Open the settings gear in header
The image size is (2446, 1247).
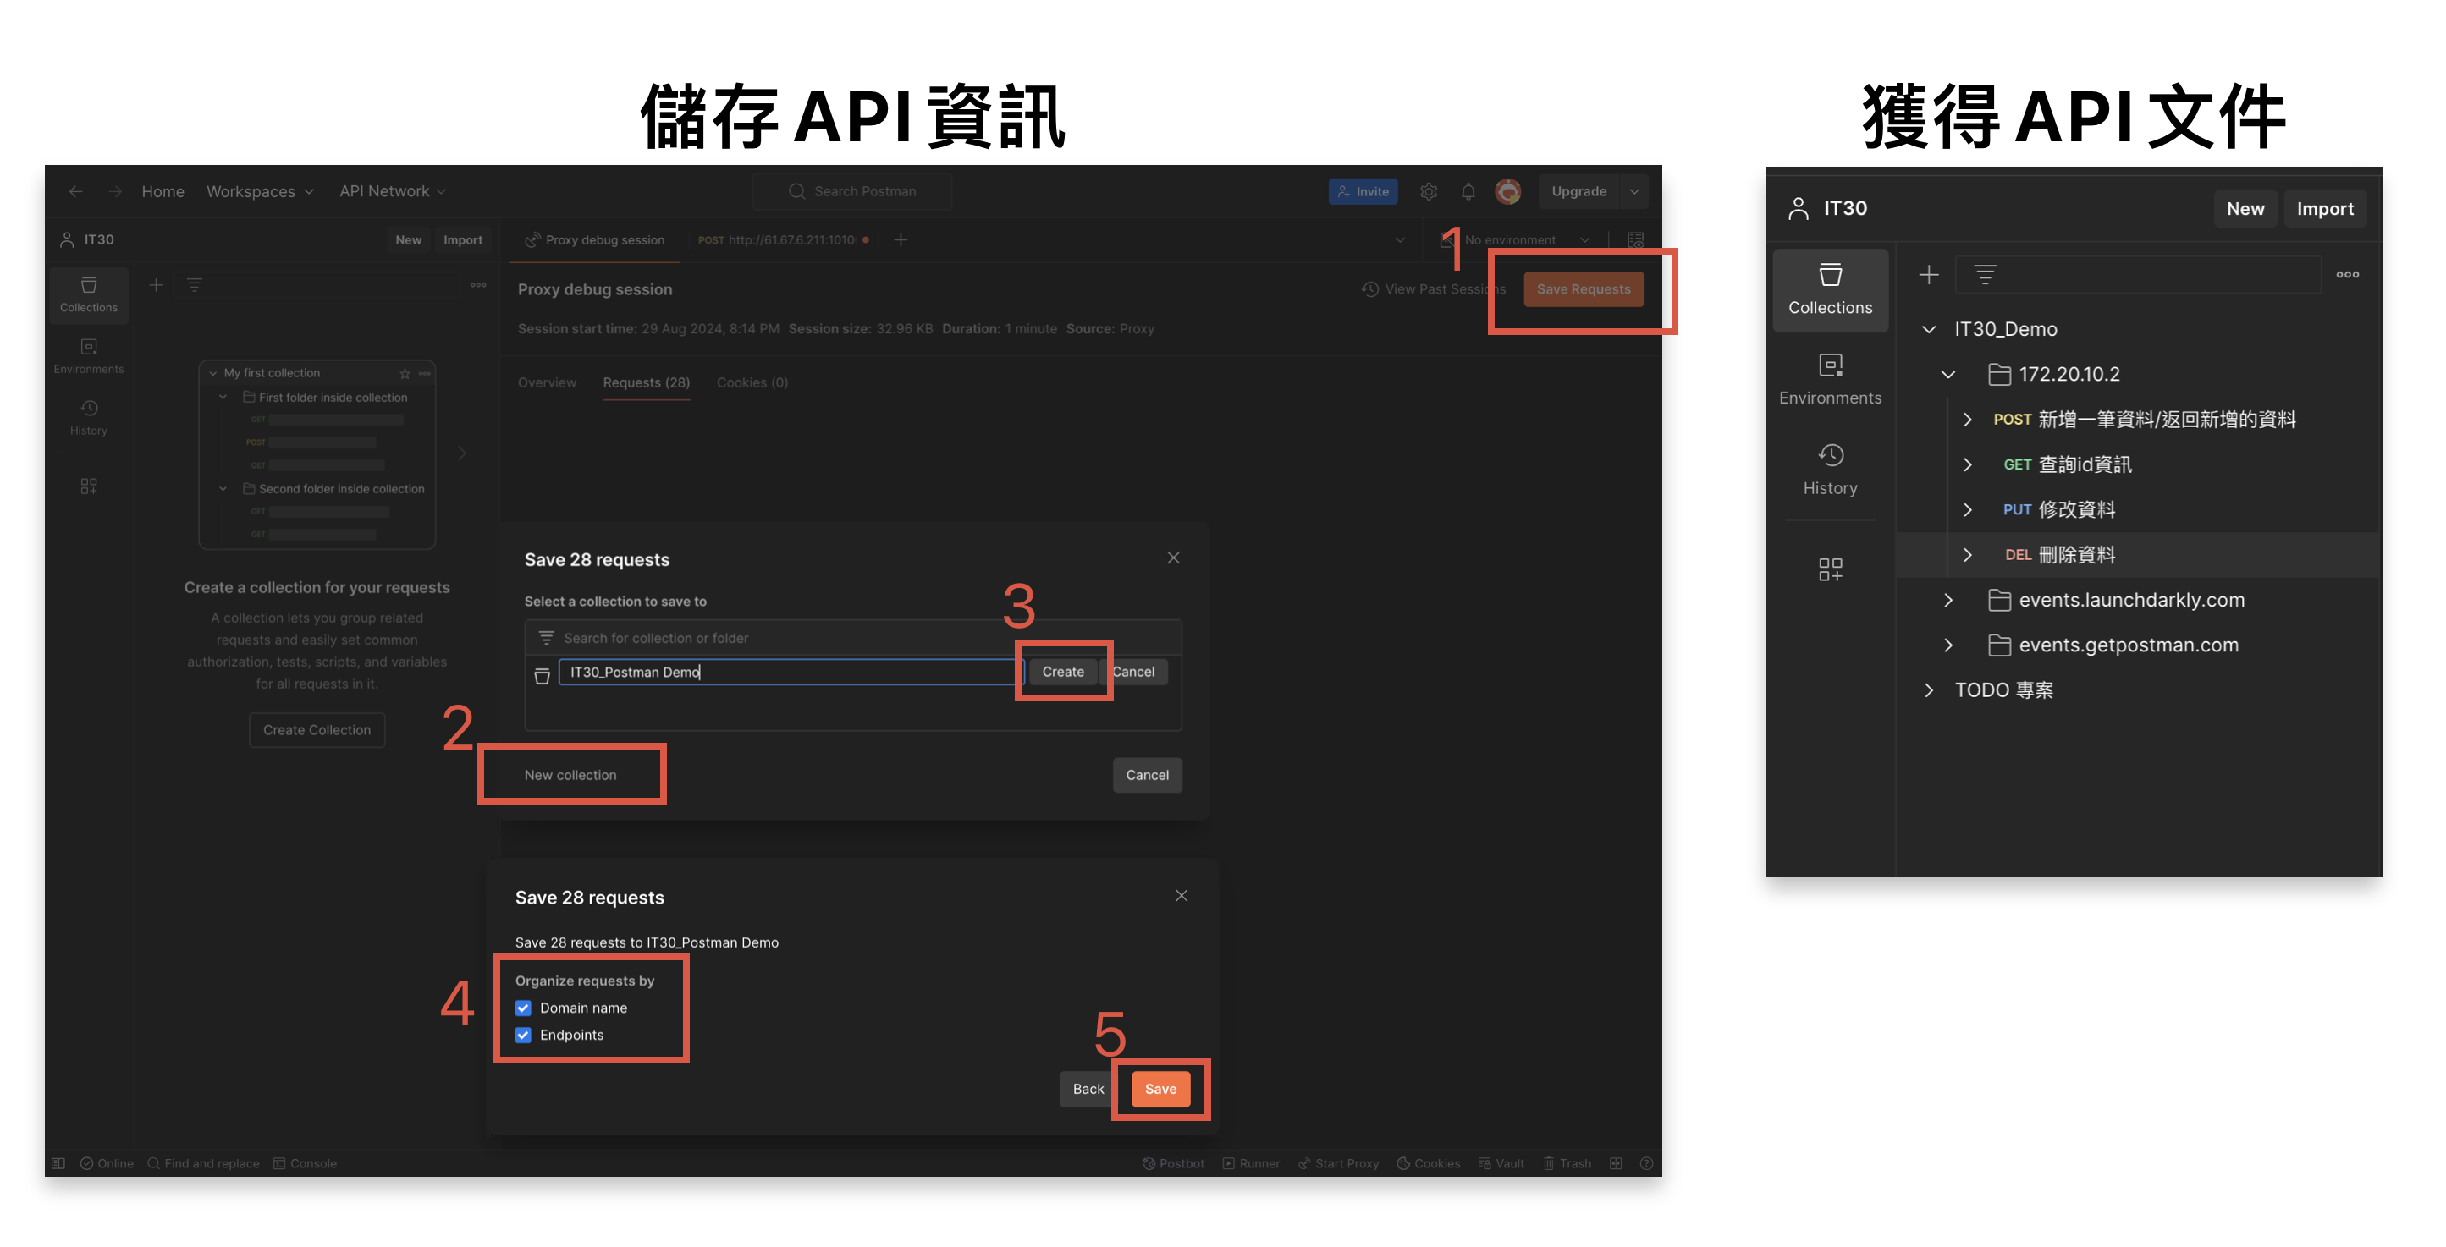tap(1427, 192)
